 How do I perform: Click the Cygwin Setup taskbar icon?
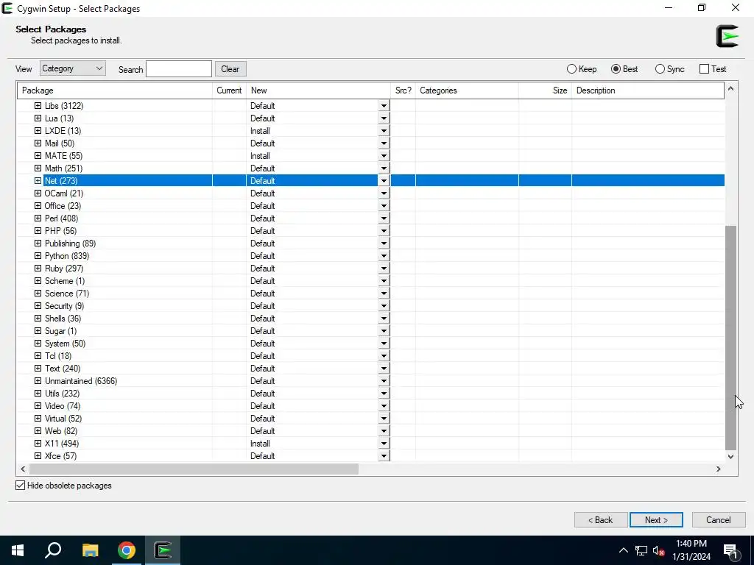[x=163, y=550]
